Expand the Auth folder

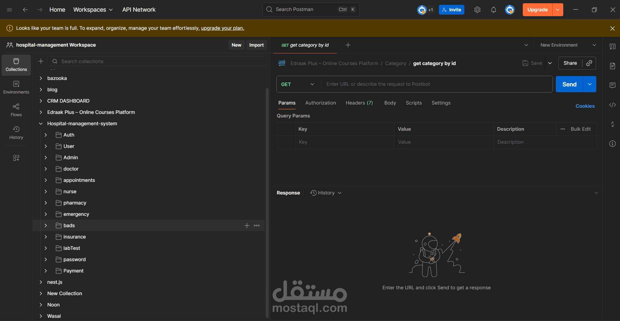click(46, 135)
